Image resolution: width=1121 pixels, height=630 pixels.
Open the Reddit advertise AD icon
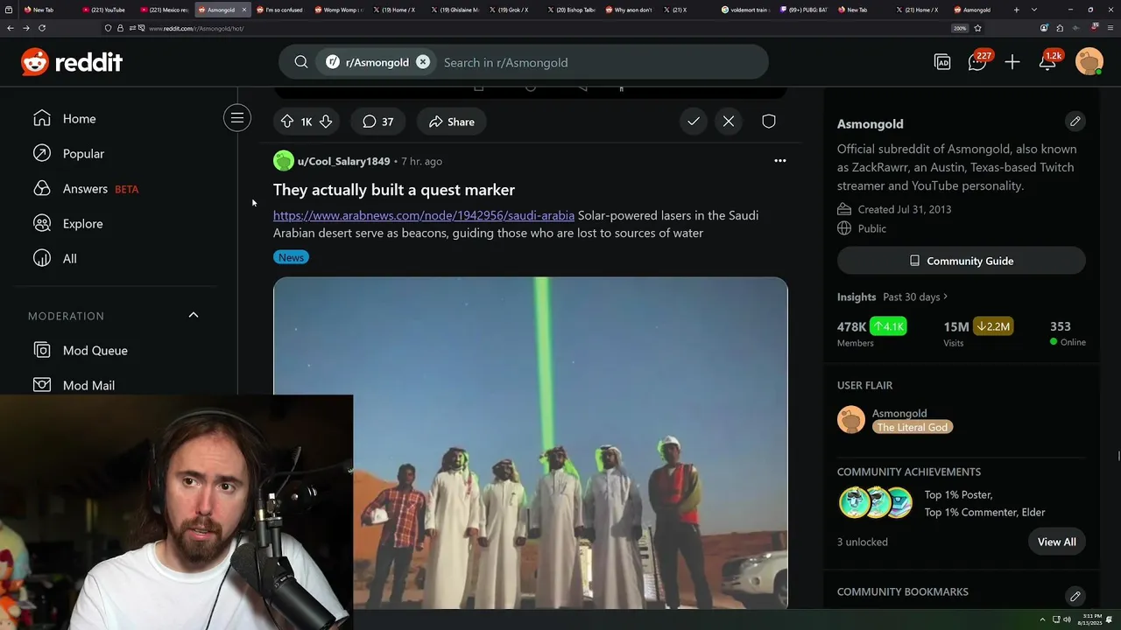(942, 62)
